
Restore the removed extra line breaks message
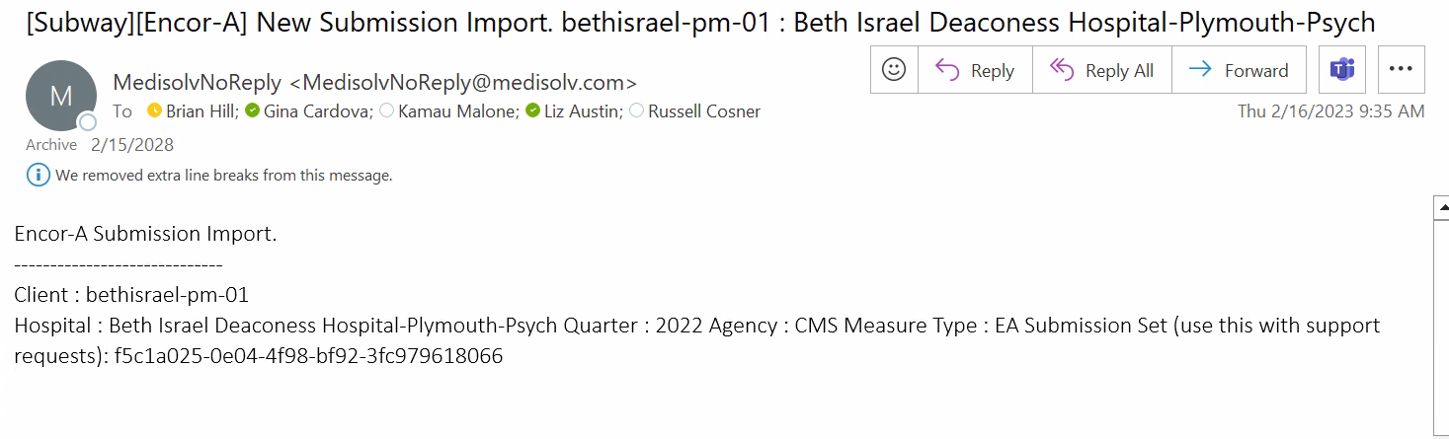click(x=224, y=176)
